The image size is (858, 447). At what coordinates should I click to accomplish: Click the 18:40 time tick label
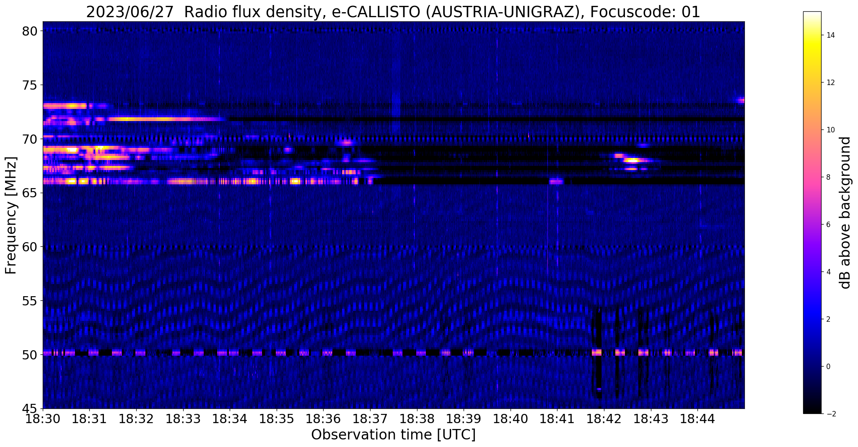click(x=511, y=419)
